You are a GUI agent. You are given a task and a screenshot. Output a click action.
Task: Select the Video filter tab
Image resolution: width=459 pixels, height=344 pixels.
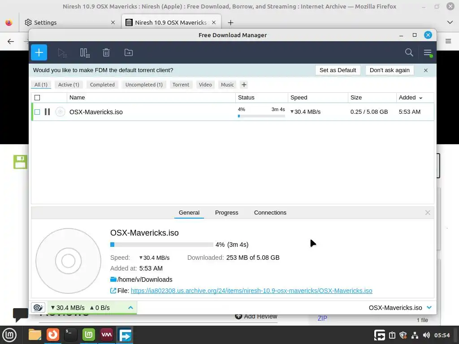205,85
